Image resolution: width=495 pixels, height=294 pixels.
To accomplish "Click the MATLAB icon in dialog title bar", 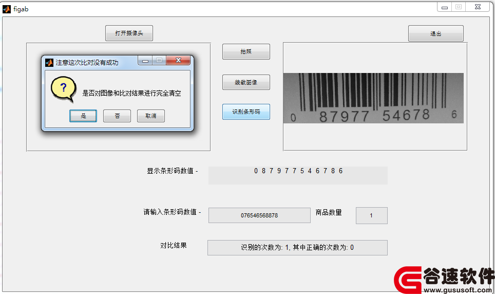I will point(49,63).
